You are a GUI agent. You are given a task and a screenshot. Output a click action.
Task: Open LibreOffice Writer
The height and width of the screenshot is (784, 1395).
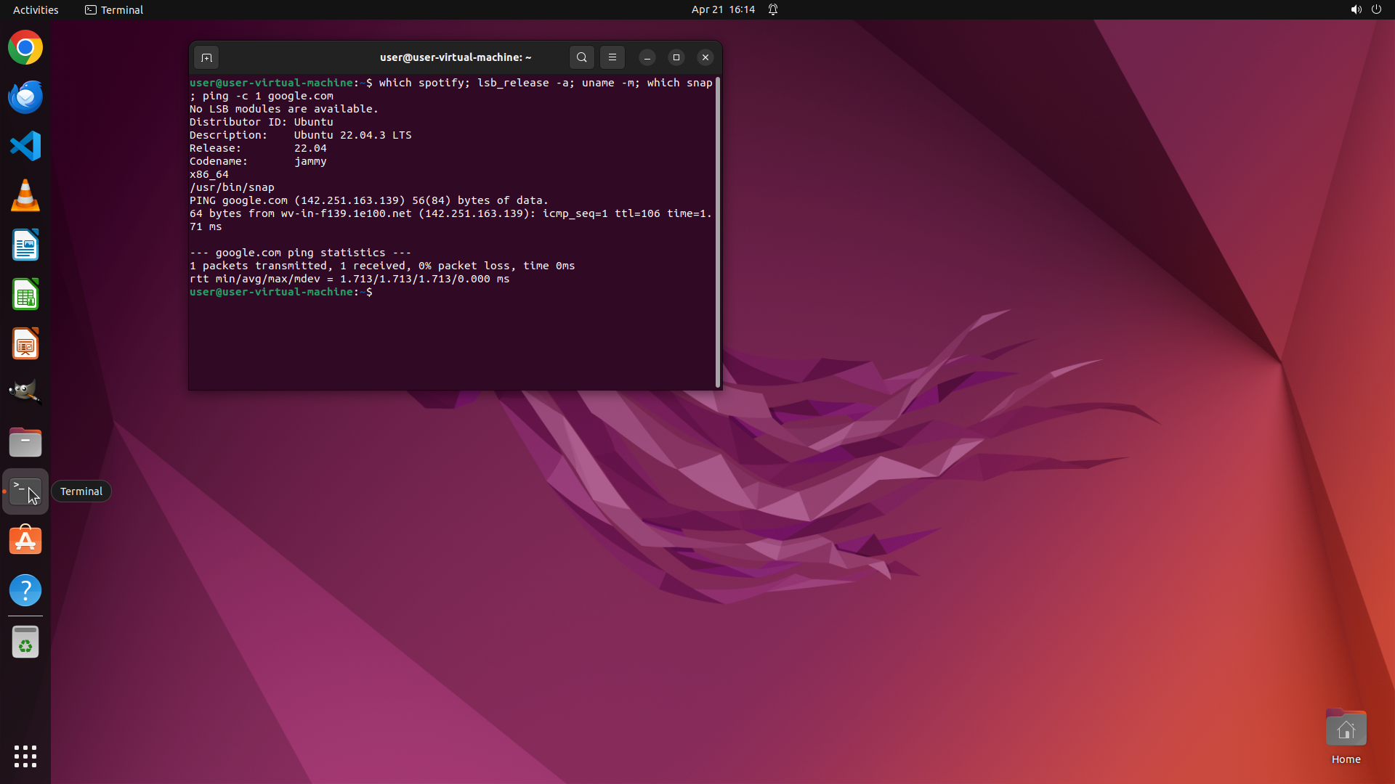pyautogui.click(x=25, y=245)
